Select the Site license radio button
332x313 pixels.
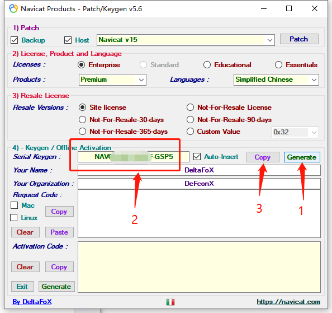coord(82,108)
